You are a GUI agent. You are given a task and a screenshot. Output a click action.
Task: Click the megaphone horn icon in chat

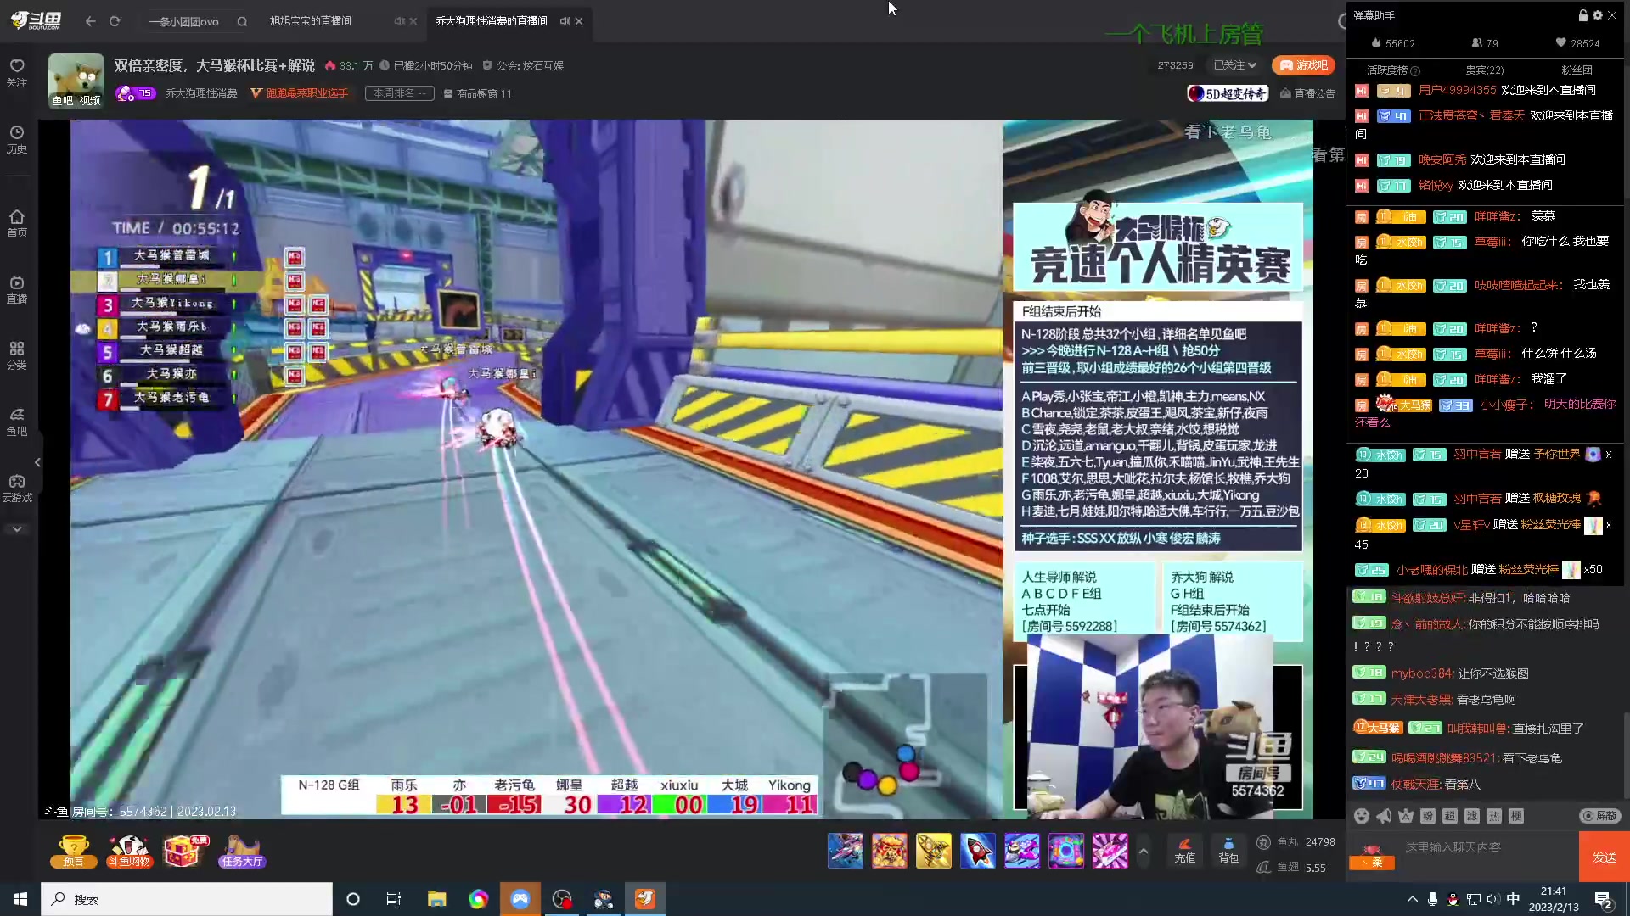(x=1384, y=816)
